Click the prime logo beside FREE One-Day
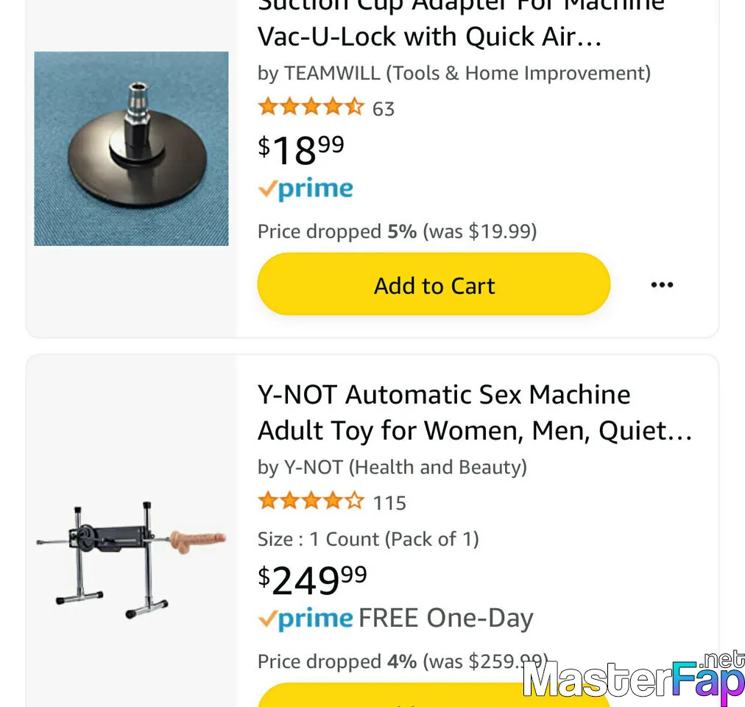745x707 pixels. 306,619
